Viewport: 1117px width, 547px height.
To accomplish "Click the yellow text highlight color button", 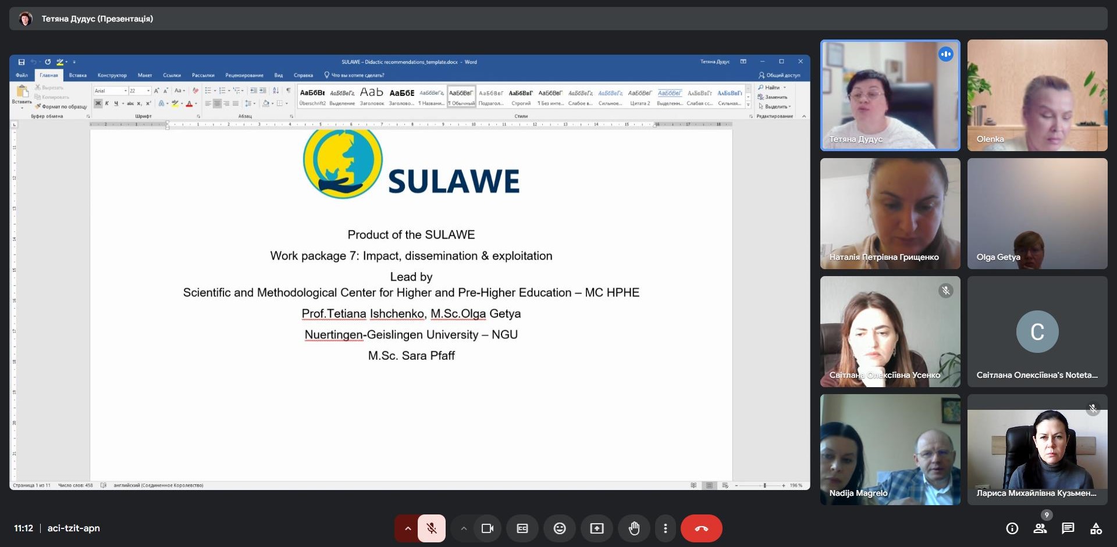I will point(175,103).
